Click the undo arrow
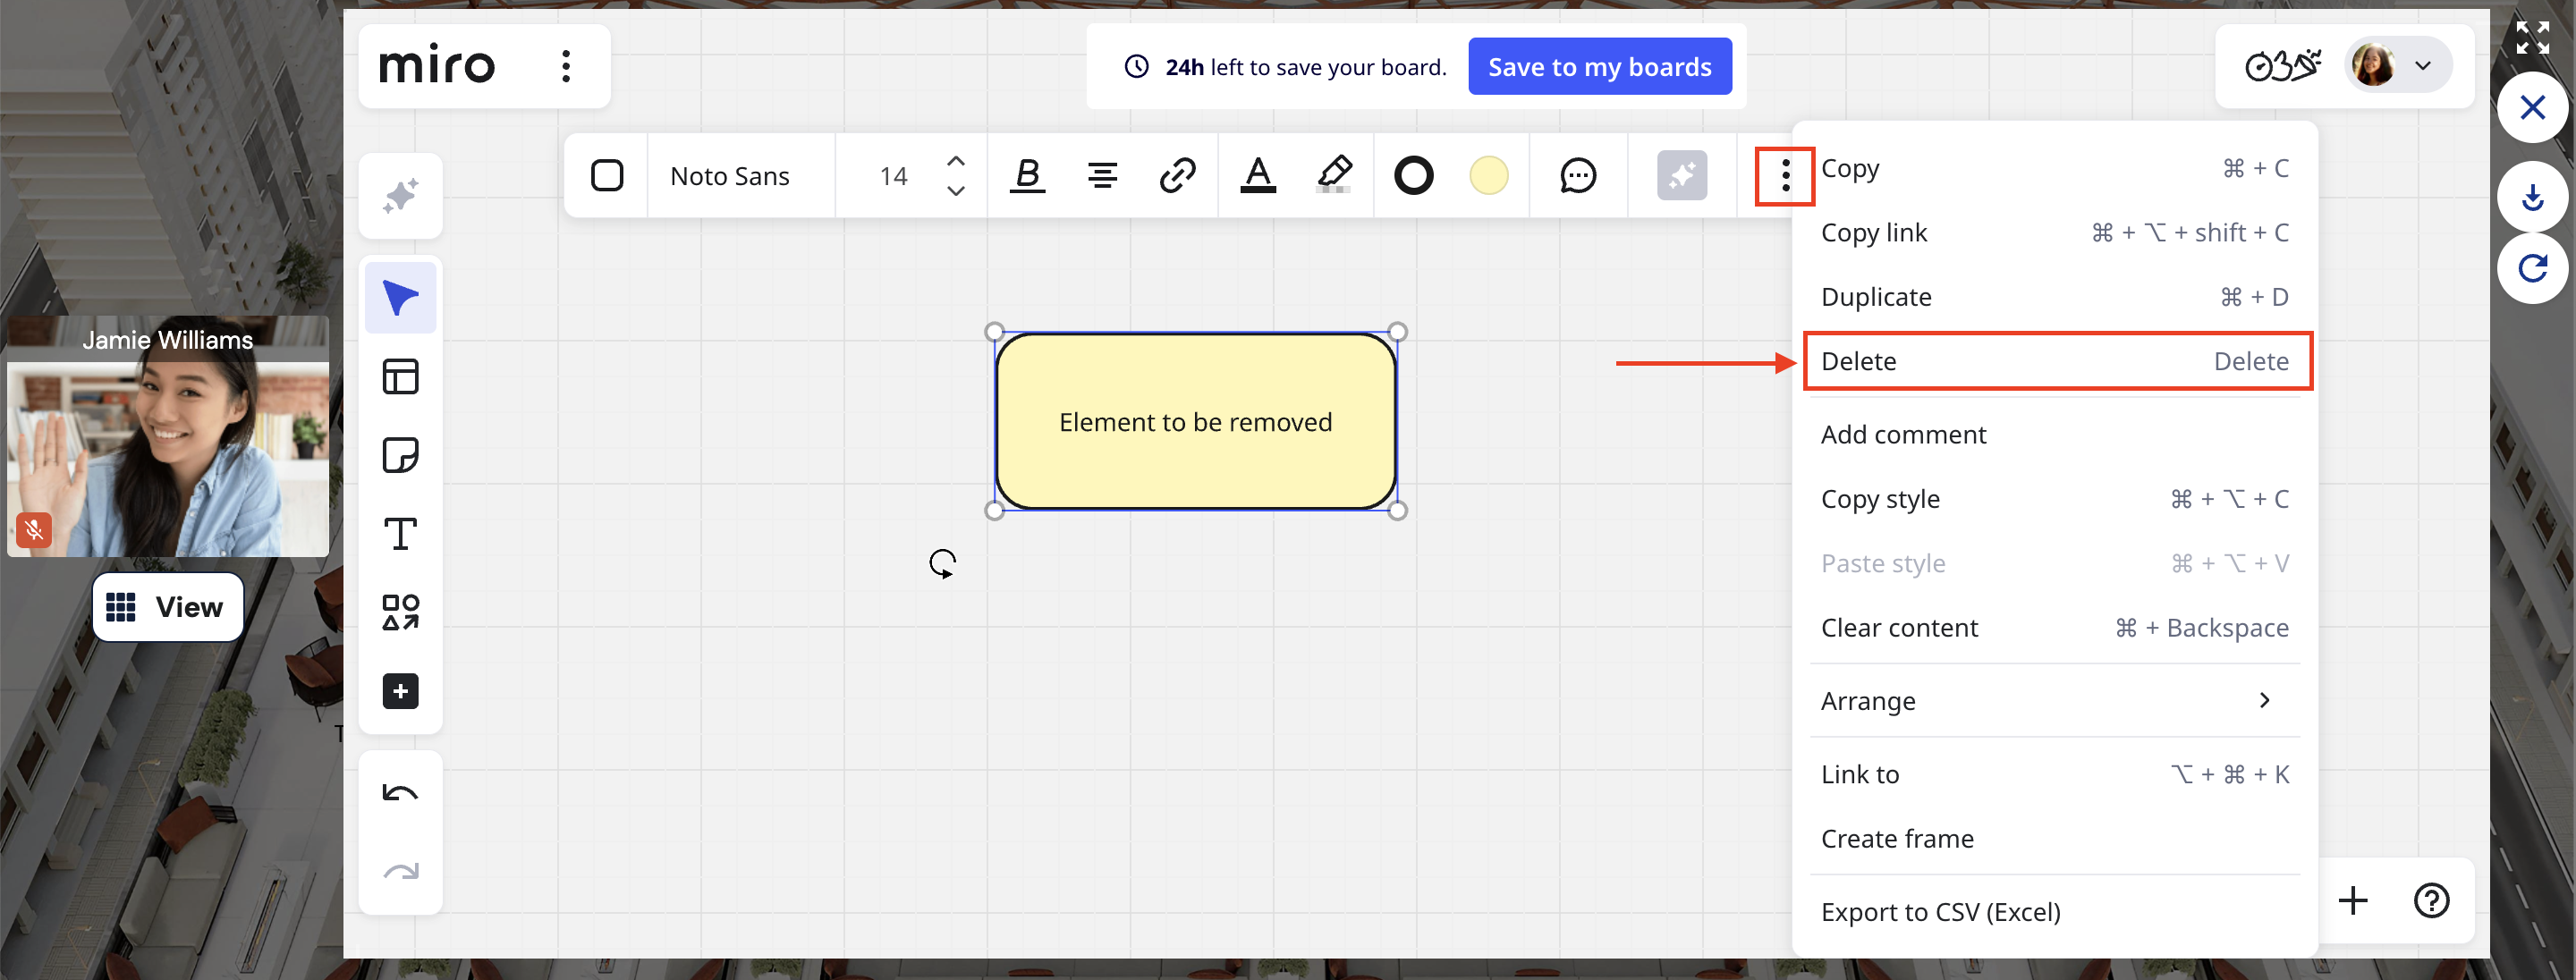 (x=400, y=794)
